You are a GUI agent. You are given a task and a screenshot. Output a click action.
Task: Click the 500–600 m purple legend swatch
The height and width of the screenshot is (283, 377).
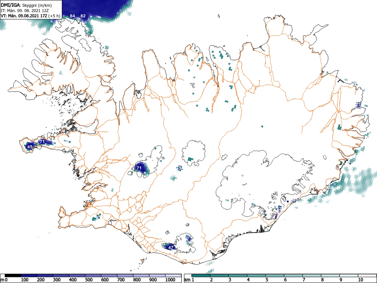tap(93, 275)
